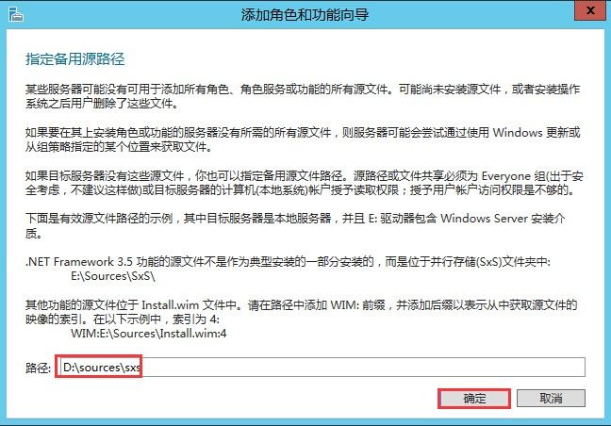Click the 确定 button
Viewport: 611px width, 426px height.
point(474,399)
